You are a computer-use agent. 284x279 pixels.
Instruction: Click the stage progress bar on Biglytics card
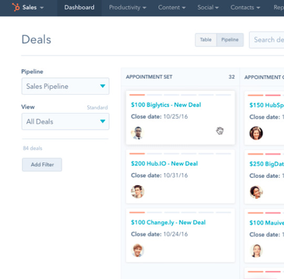[x=180, y=95]
